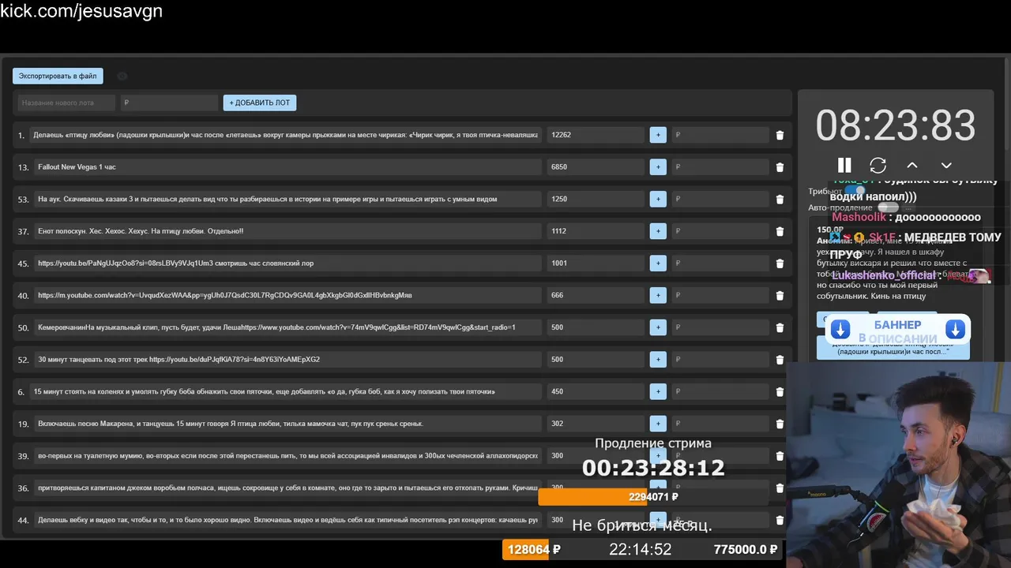Delete lot 52 30 минут танцевать trash icon

(780, 359)
